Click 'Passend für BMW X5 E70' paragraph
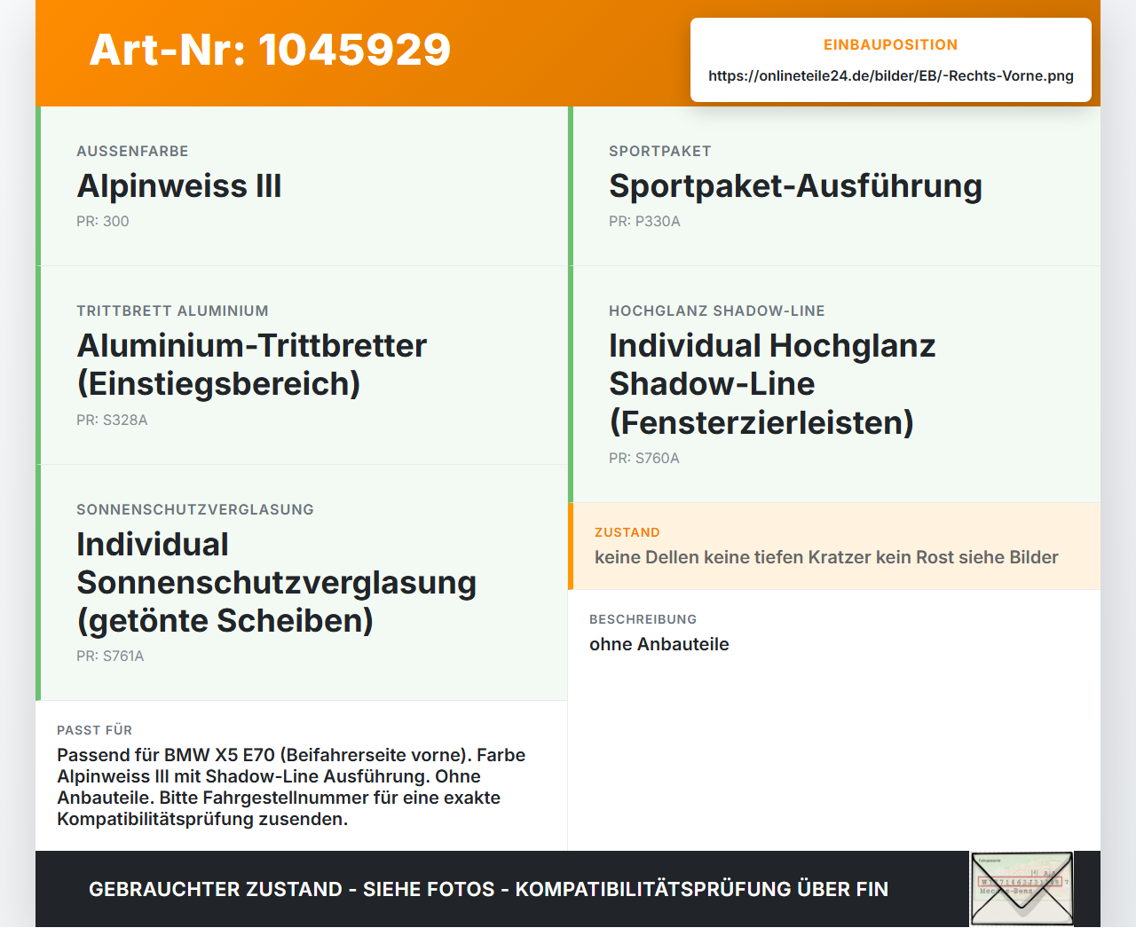Screen dimensions: 1136x928 291,787
